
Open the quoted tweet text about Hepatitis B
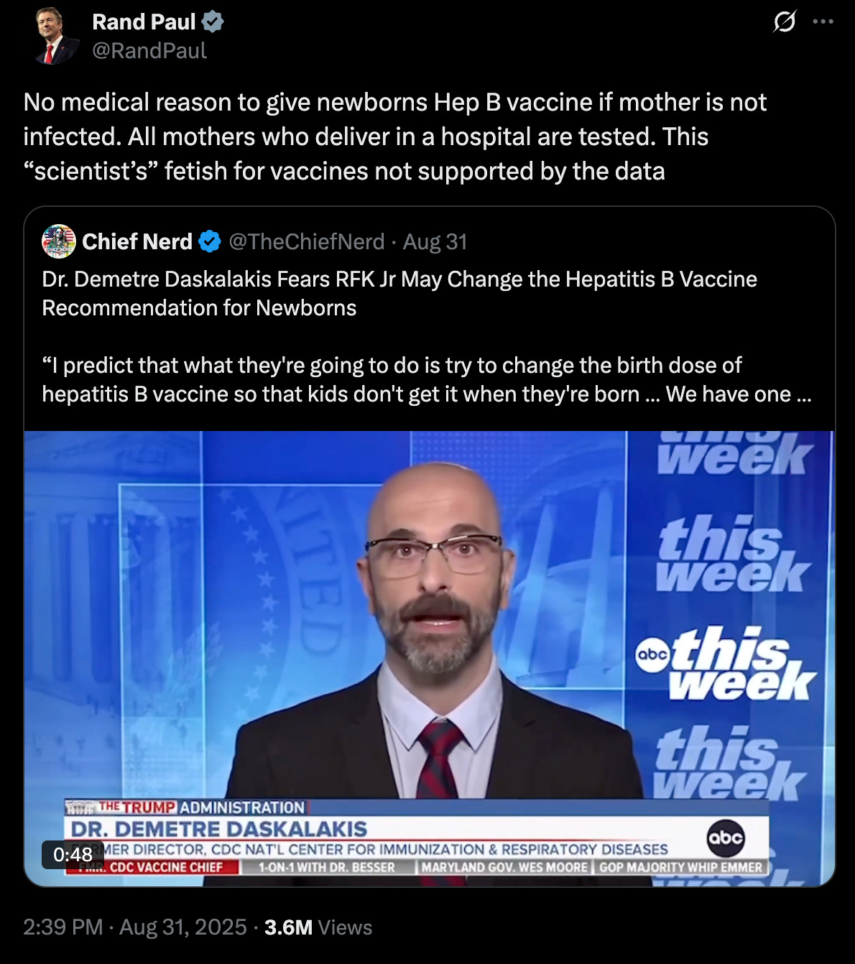[x=427, y=336]
